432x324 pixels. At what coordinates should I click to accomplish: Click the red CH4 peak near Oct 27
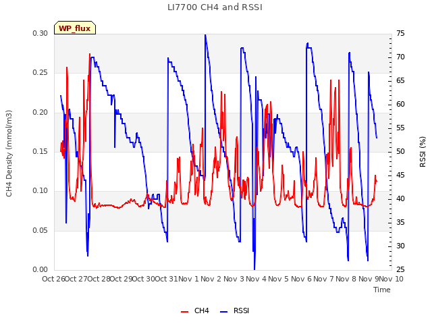pyautogui.click(x=90, y=54)
